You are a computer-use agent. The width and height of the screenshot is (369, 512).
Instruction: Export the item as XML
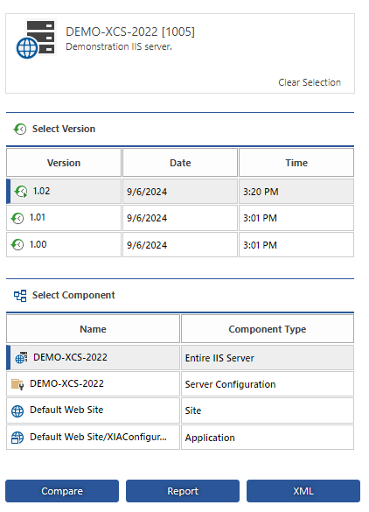(x=303, y=491)
